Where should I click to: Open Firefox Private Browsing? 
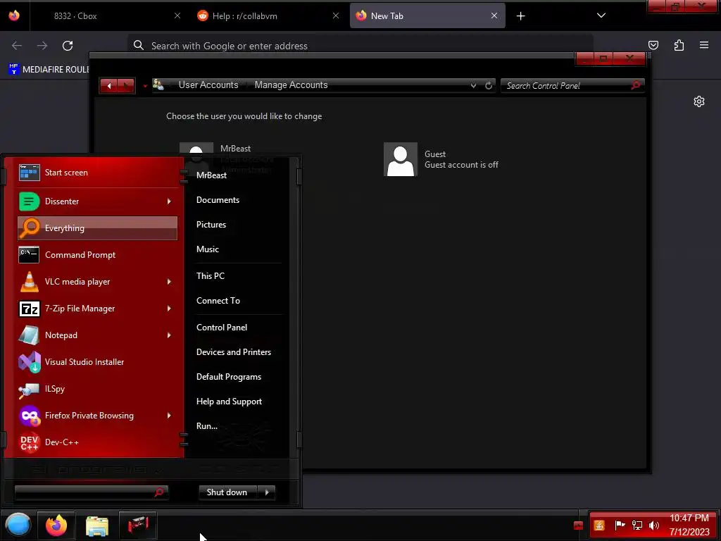point(97,416)
